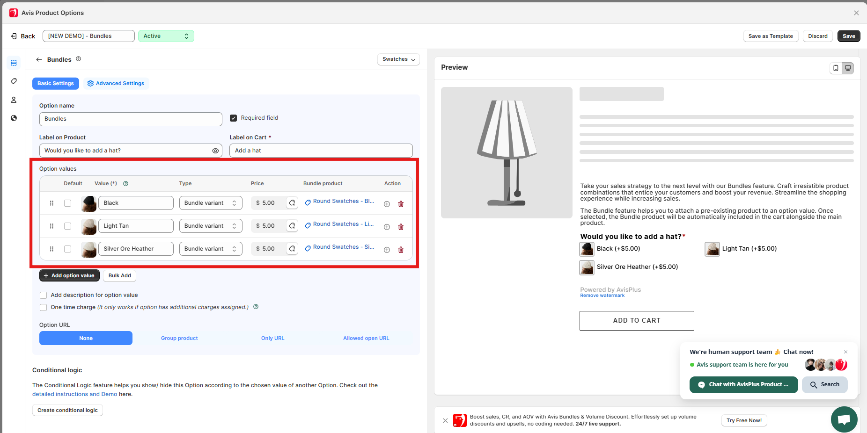This screenshot has width=867, height=433.
Task: Switch preview to desktop view
Action: 848,68
